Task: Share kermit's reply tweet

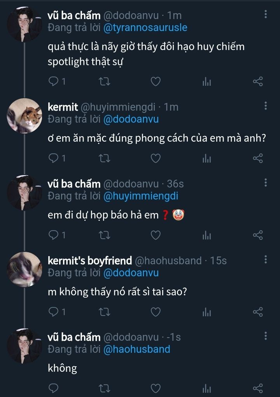Action: click(258, 158)
